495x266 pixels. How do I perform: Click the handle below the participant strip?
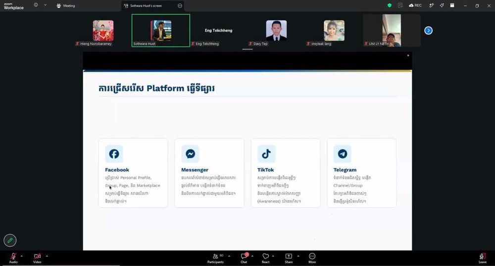pos(247,49)
